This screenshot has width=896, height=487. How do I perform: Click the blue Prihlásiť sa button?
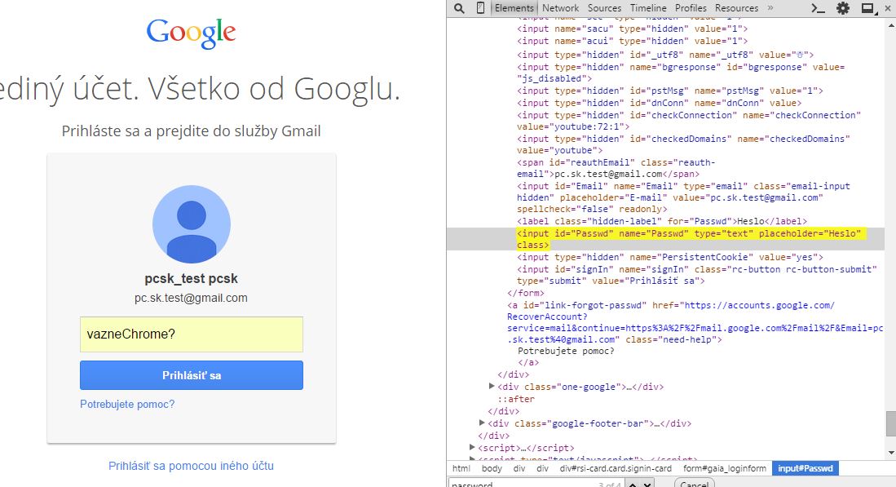coord(192,375)
